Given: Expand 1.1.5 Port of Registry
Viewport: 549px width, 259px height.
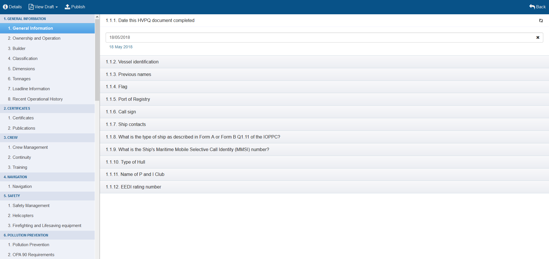Looking at the screenshot, I should pyautogui.click(x=324, y=99).
